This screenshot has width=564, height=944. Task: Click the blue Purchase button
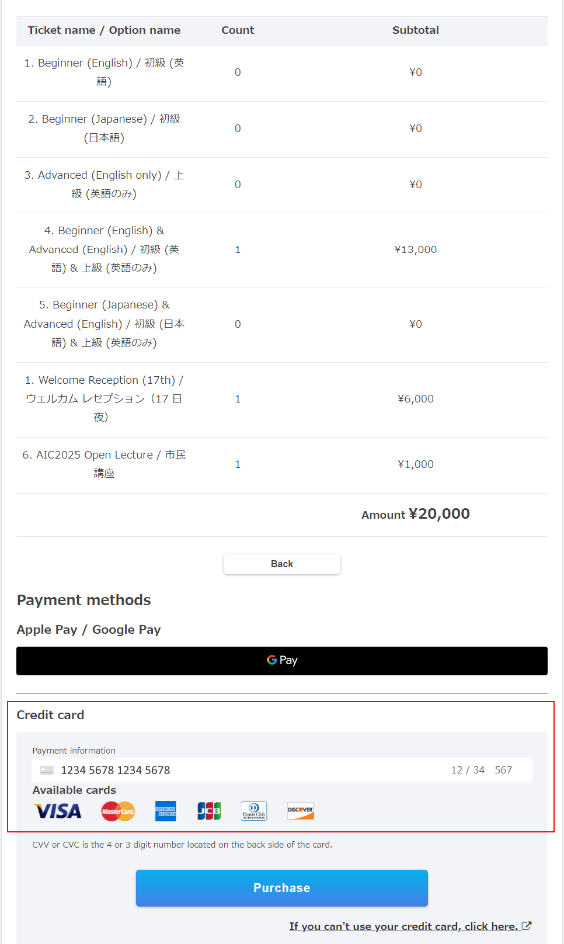(x=282, y=888)
